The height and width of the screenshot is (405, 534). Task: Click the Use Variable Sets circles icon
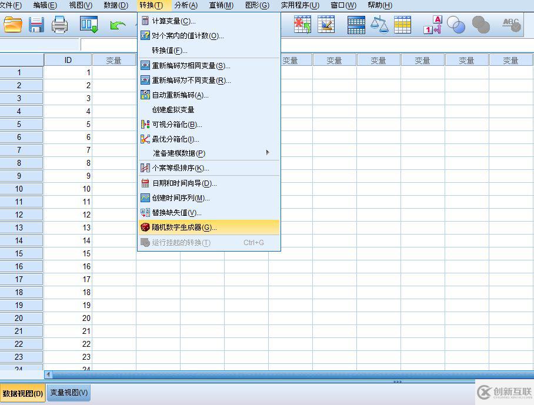tap(457, 25)
